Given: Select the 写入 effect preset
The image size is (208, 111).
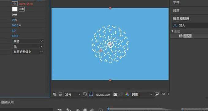Looking at the screenshot, I should click(187, 36).
